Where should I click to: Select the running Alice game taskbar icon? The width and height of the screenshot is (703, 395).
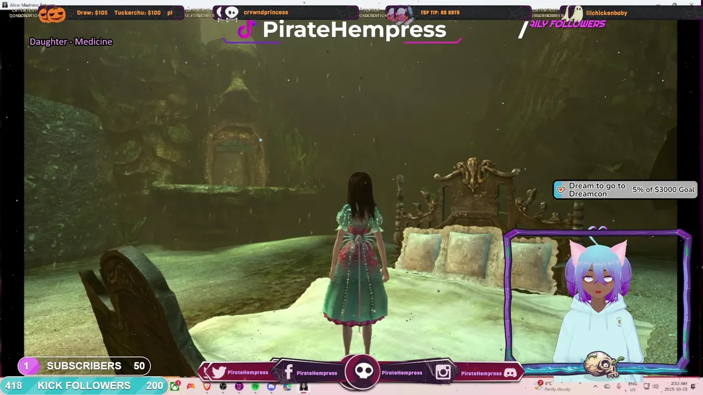tap(303, 387)
